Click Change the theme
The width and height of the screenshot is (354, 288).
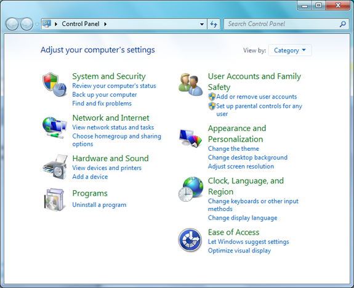click(233, 149)
